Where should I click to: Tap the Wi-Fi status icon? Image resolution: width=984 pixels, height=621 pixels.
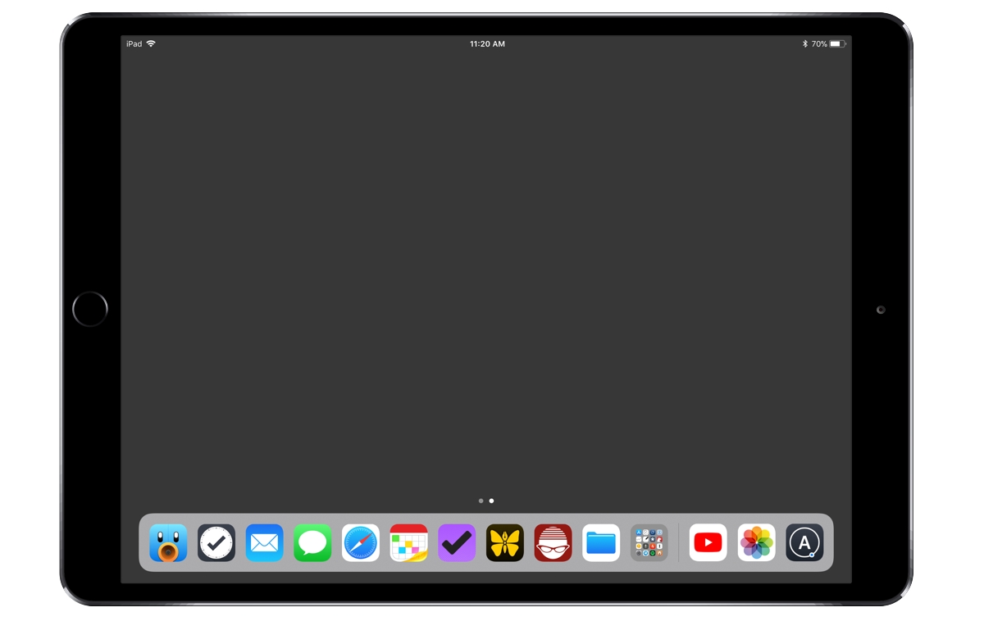[x=151, y=43]
